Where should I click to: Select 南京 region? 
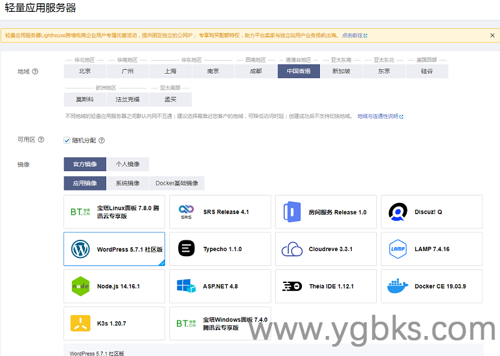[213, 71]
